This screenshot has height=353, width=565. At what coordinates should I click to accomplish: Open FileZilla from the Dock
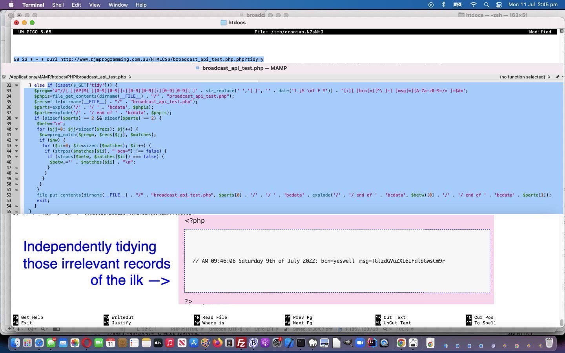point(241,343)
